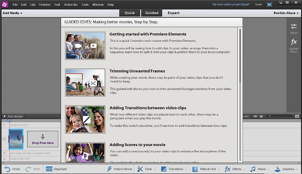Click the project name My new video project6.prel
The image size is (302, 174).
pyautogui.click(x=230, y=5)
